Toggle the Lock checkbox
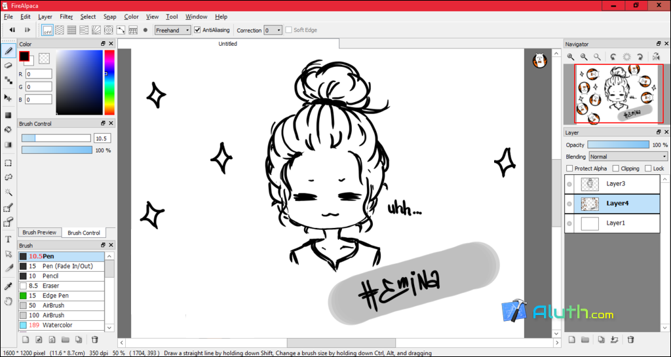Screen dimensions: 671x357 pos(648,168)
